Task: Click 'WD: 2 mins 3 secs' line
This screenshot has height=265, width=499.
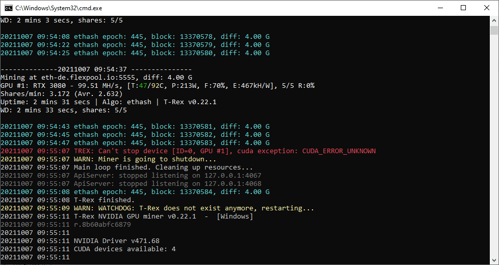Action: (x=62, y=20)
